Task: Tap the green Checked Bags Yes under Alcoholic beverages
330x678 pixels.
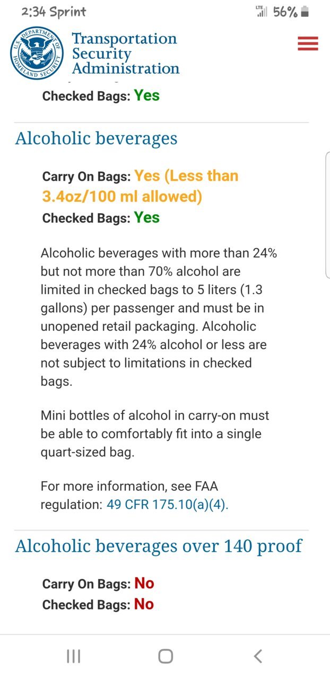Action: click(x=147, y=217)
